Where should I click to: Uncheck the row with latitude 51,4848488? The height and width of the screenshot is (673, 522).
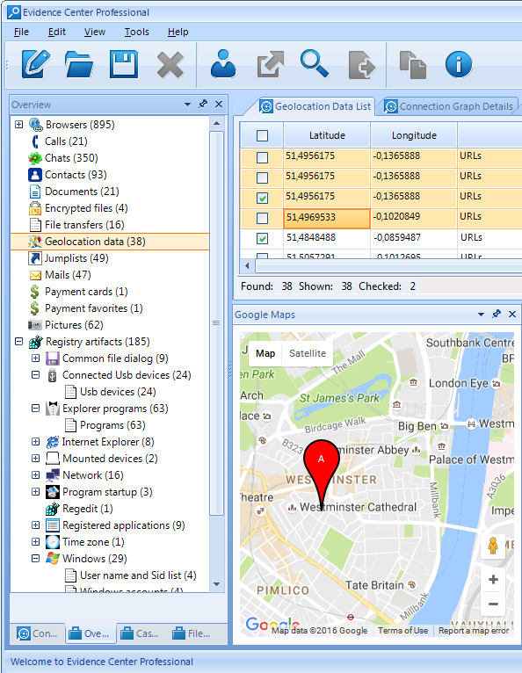[262, 238]
